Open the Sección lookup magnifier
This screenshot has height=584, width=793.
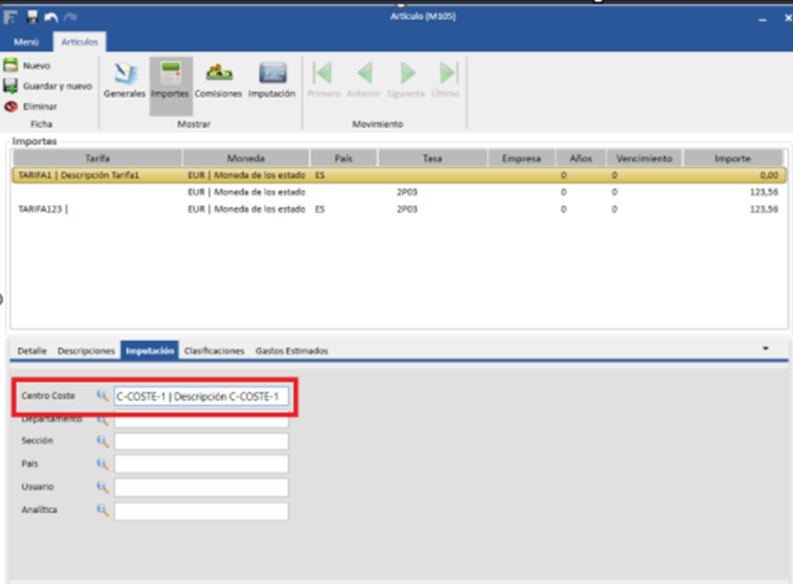[x=103, y=441]
